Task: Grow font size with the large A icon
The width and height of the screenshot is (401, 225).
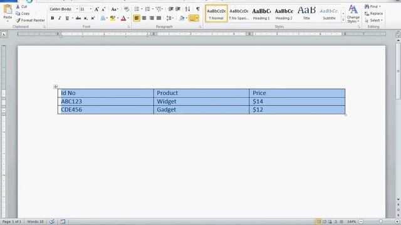Action: coord(96,9)
